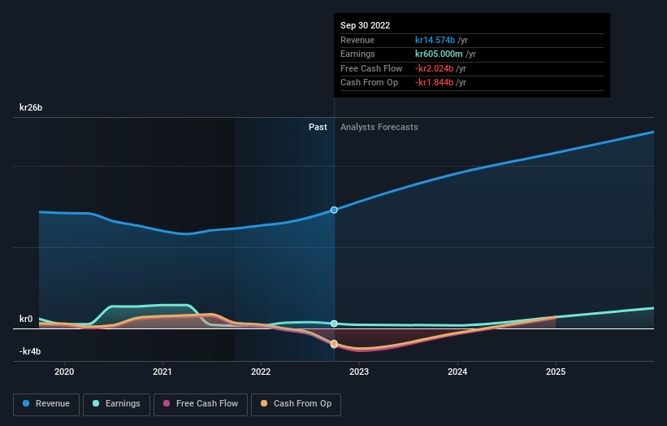Click the -kr4b y-axis label
The width and height of the screenshot is (667, 426).
coord(30,351)
